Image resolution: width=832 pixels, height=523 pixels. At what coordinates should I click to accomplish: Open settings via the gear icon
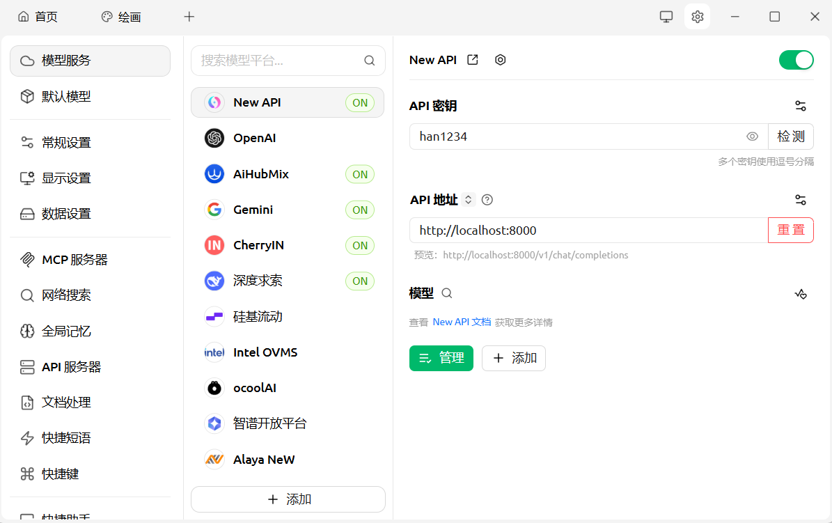pos(697,17)
